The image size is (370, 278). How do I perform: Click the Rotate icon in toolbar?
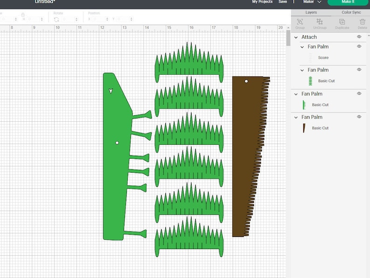pos(56,20)
